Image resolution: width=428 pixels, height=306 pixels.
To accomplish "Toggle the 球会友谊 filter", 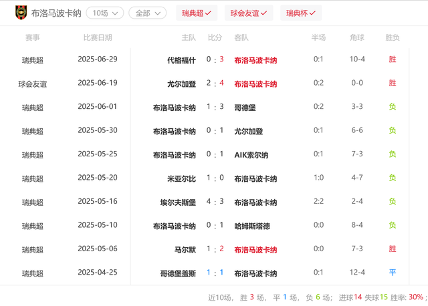I will tap(249, 13).
